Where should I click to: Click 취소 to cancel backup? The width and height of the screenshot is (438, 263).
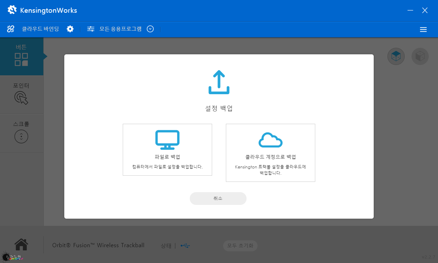(x=218, y=198)
